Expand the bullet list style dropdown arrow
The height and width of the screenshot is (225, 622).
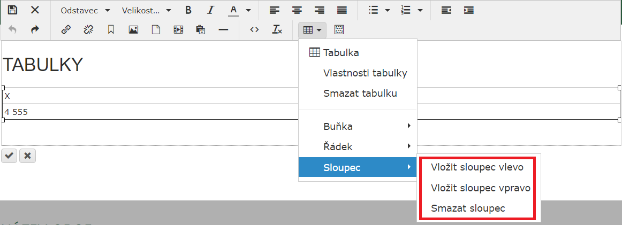387,10
